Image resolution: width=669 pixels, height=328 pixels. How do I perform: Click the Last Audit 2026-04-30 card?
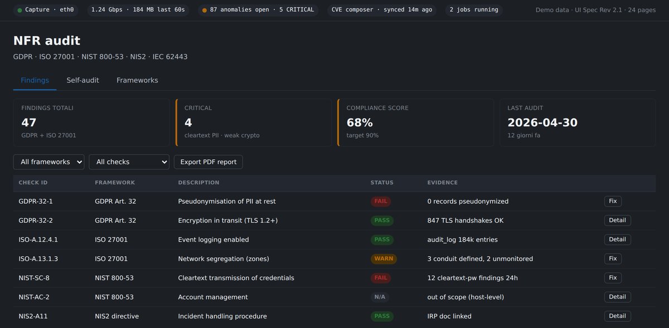coord(578,123)
